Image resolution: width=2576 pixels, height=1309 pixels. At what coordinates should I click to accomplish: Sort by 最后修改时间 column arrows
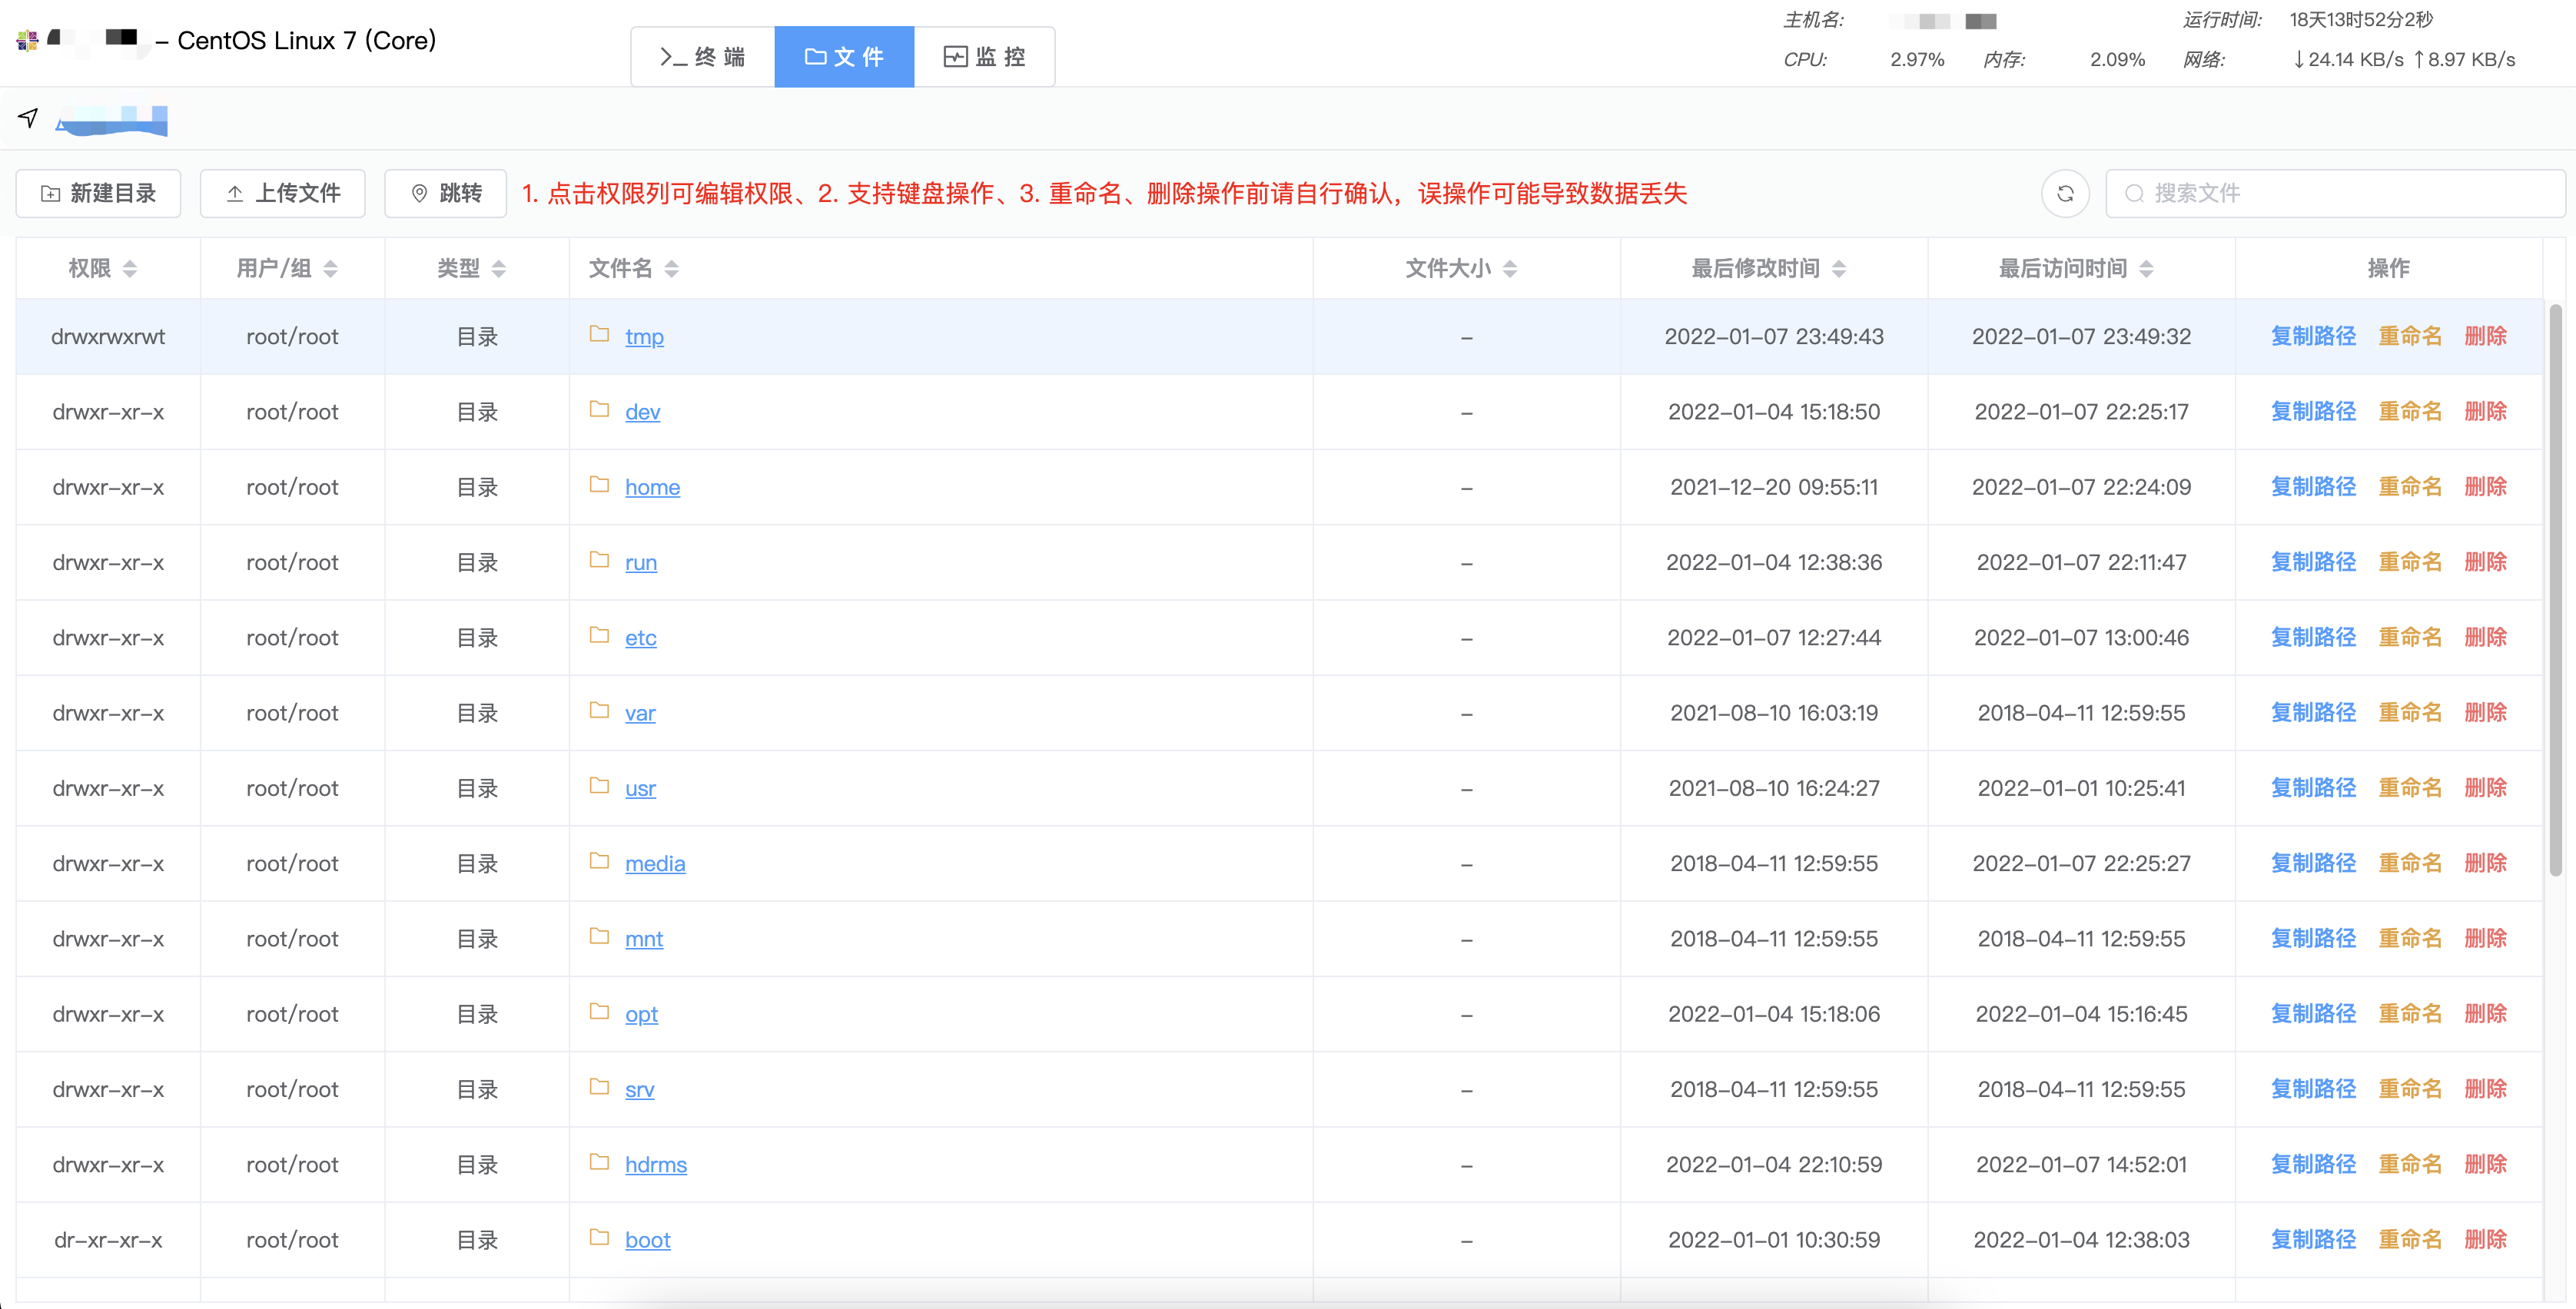pyautogui.click(x=1839, y=268)
